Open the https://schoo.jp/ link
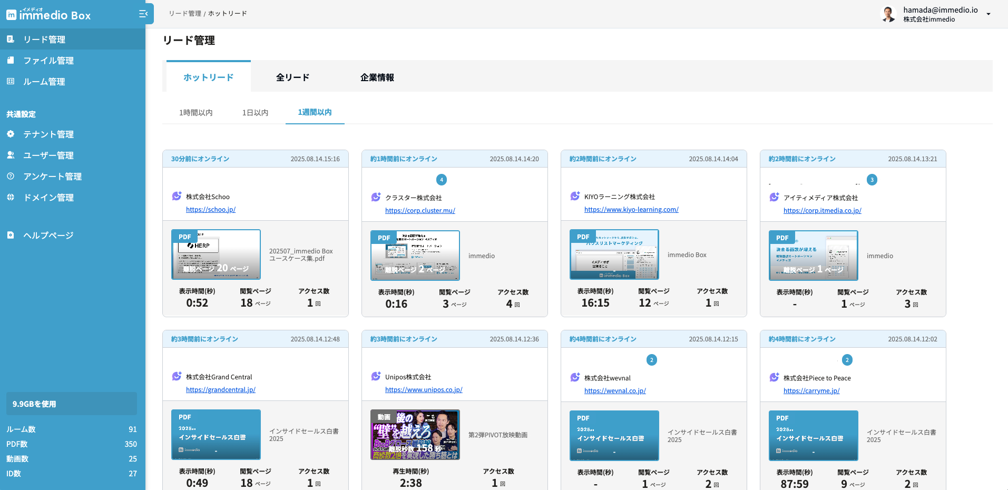 click(211, 210)
